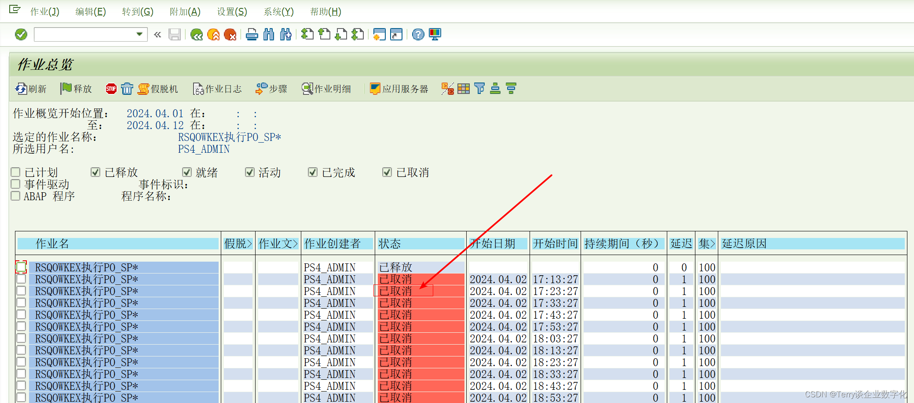Select the first job row checkbox
914x403 pixels.
pyautogui.click(x=20, y=267)
